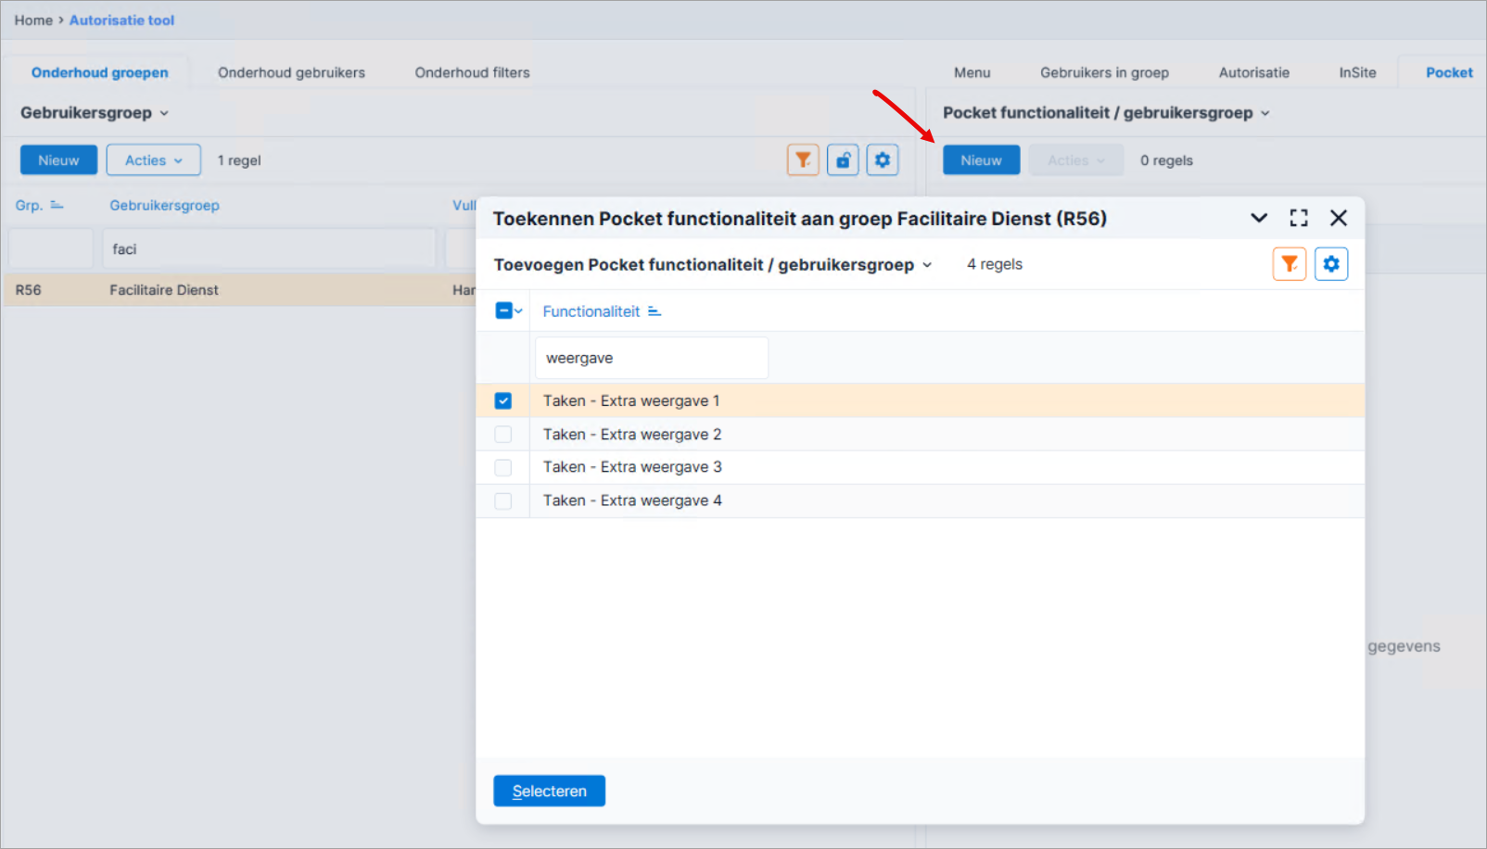The image size is (1487, 849).
Task: Switch to Onderhoud gebruikers tab
Action: pos(291,72)
